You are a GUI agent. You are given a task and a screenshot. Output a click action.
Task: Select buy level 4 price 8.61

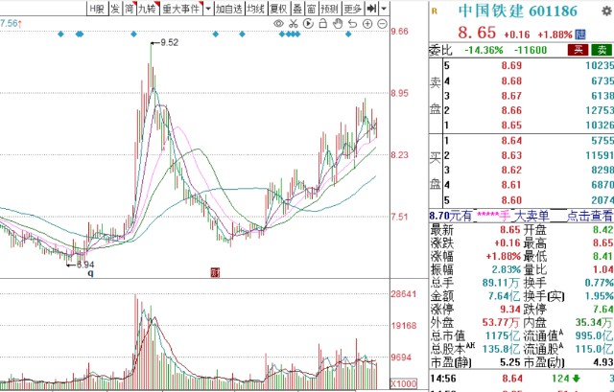(511, 185)
